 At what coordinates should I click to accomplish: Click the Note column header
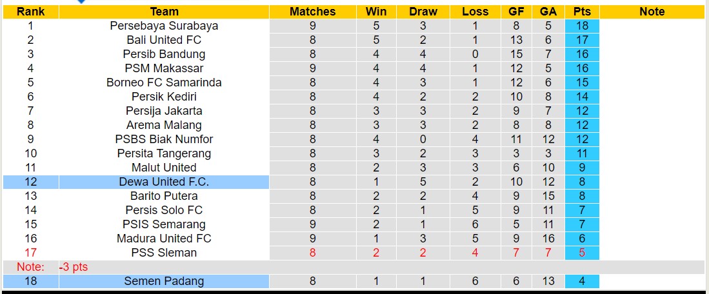coord(652,12)
